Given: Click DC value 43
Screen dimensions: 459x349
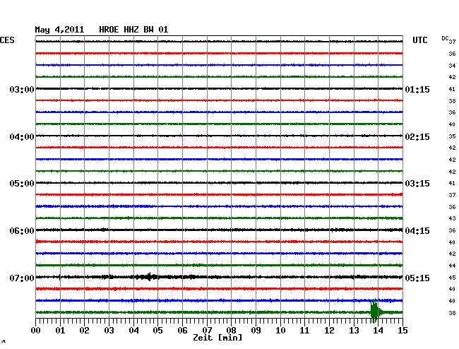Looking at the screenshot, I should [452, 218].
